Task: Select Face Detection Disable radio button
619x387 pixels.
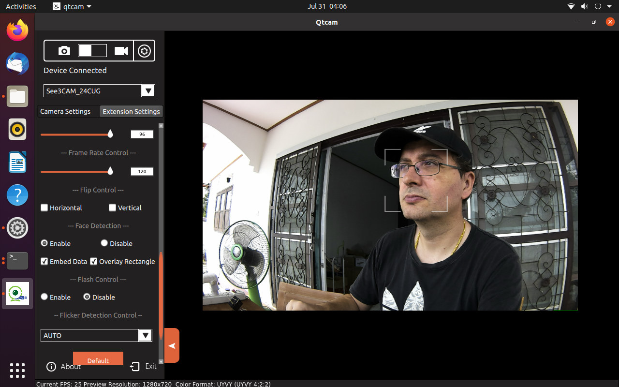Action: point(104,243)
